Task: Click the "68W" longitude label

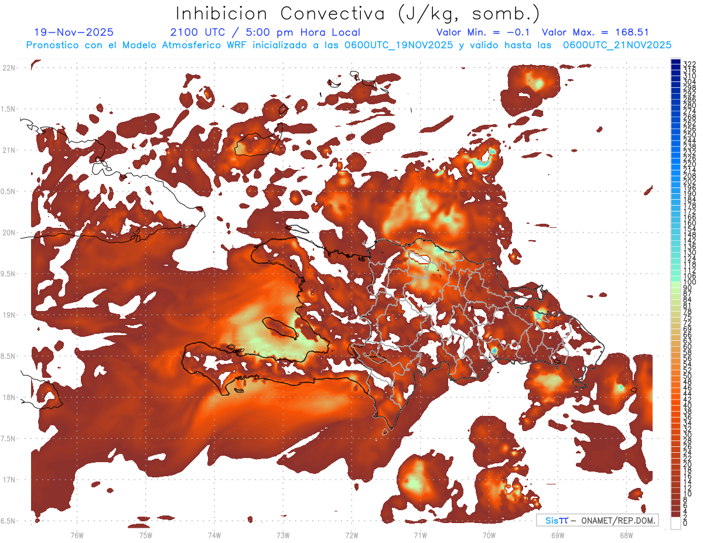Action: pos(626,535)
